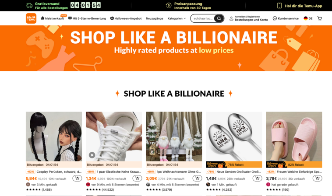Add the Weihnachtsmann gnome item to cart
The image size is (332, 196).
[x=197, y=178]
